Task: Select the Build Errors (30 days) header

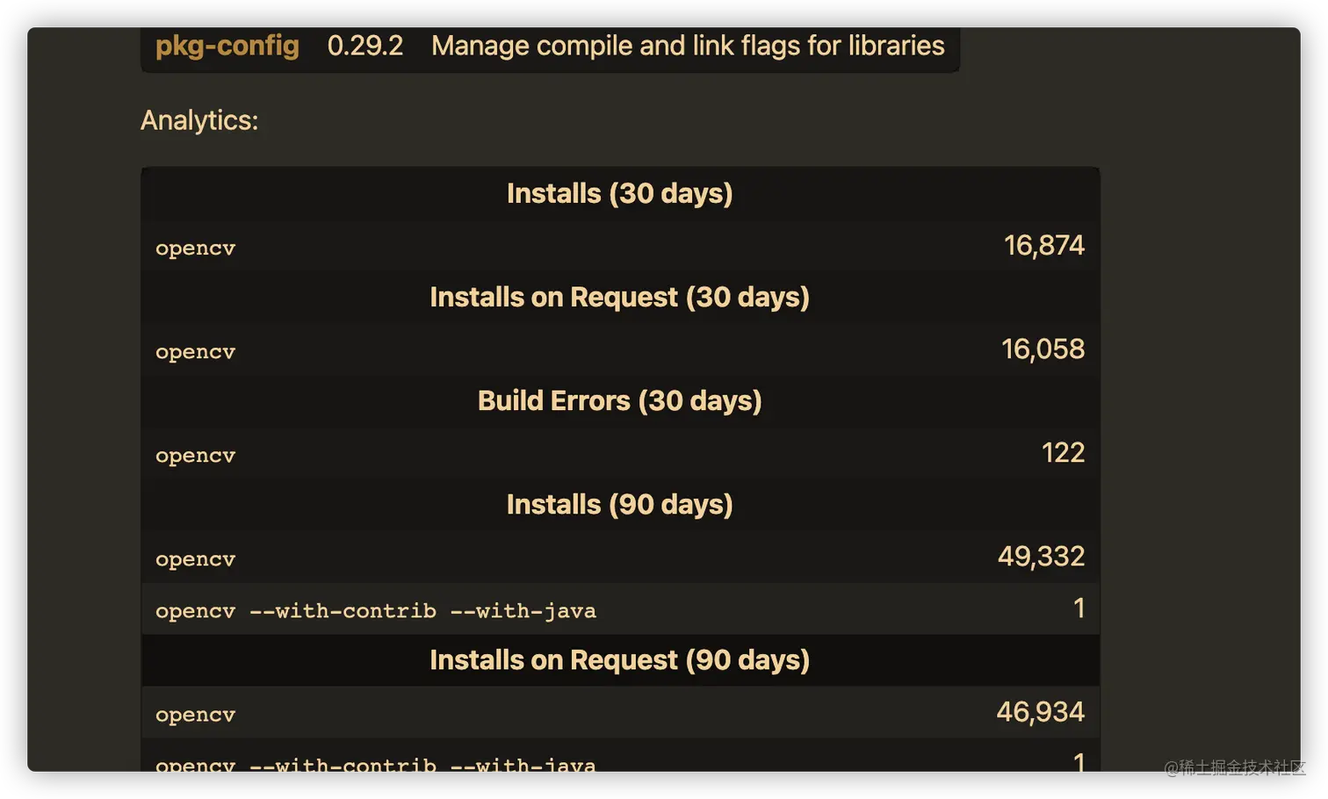Action: pos(619,400)
